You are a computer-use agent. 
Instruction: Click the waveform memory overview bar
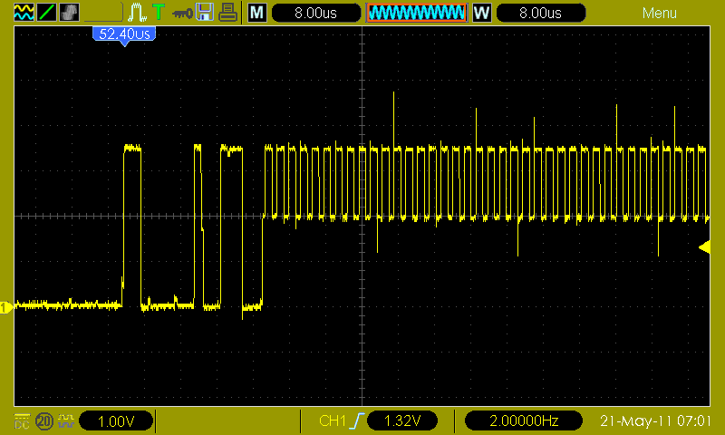416,13
